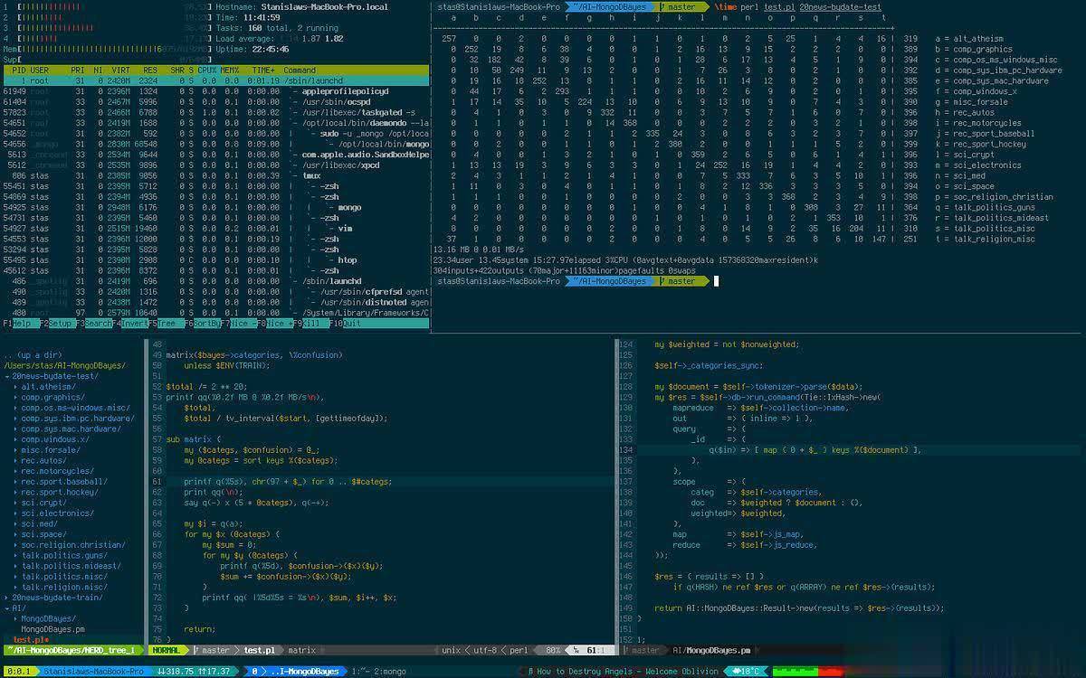Open MongoDBayes.pm file in NERDTree

pyautogui.click(x=52, y=629)
